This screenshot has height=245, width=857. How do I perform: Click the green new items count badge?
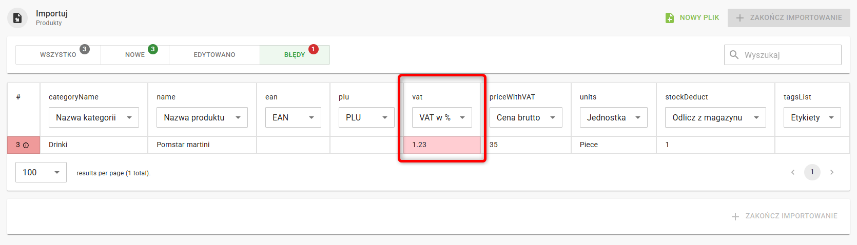coord(152,49)
